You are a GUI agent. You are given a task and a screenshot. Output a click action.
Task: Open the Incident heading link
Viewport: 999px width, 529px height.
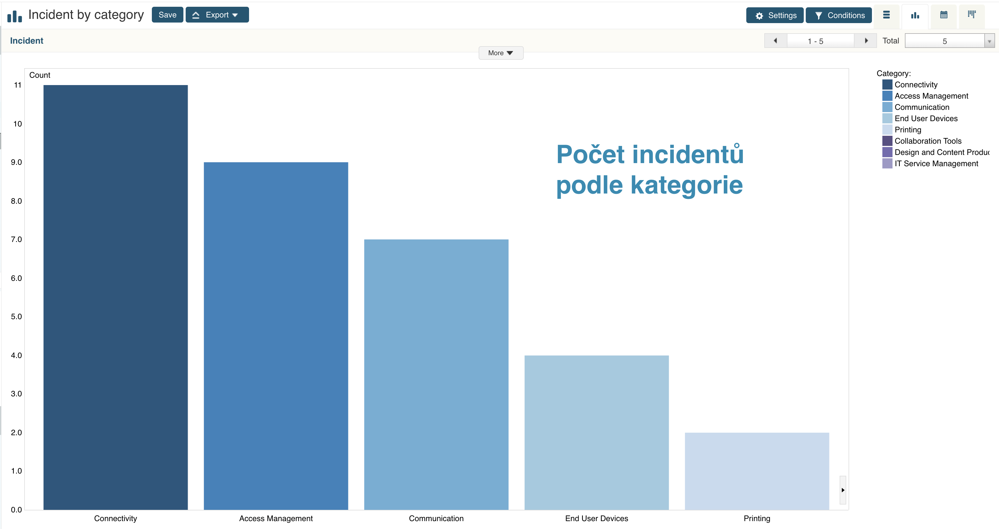26,41
